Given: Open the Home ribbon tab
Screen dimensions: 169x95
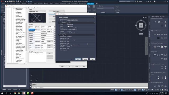Looking at the screenshot, I should click(x=3, y=4).
